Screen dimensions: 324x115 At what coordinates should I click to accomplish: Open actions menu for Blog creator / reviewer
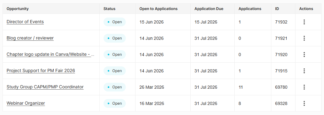click(x=304, y=38)
